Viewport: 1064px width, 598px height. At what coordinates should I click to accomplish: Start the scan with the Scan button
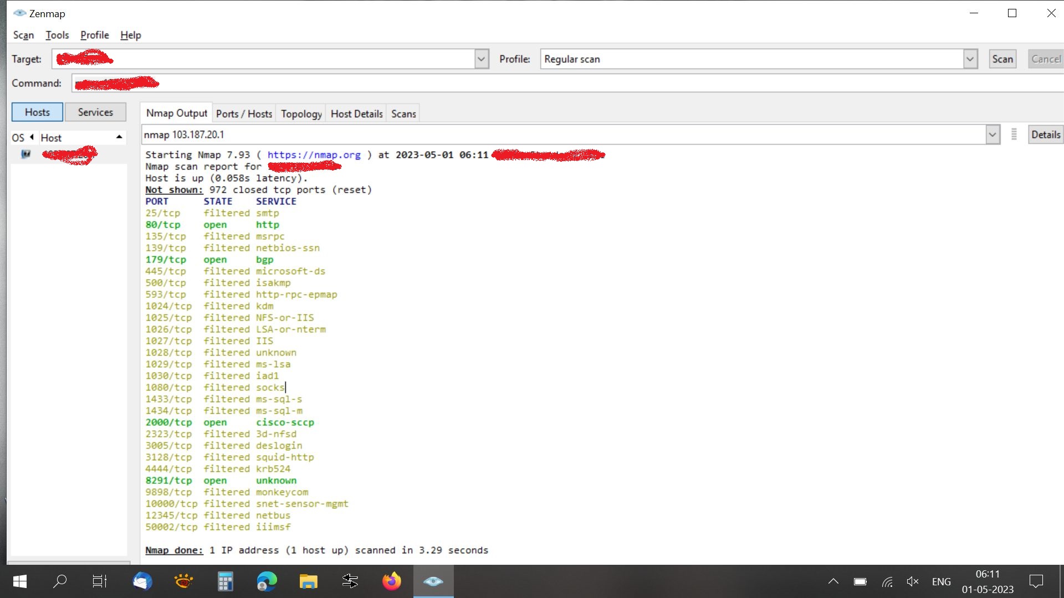[1002, 59]
